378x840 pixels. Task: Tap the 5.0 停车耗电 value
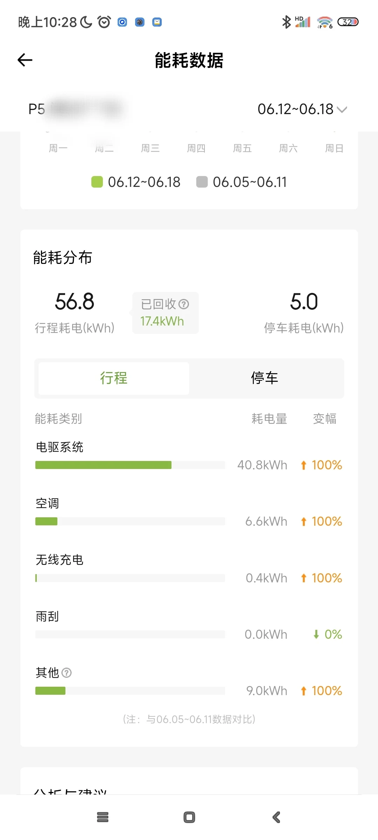304,302
